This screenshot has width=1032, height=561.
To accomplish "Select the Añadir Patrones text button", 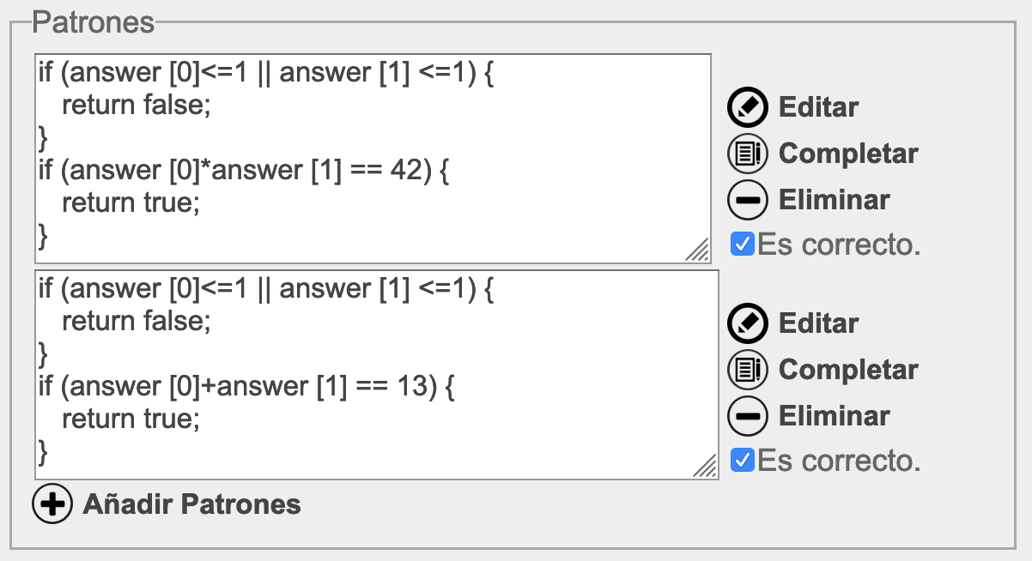I will point(191,504).
